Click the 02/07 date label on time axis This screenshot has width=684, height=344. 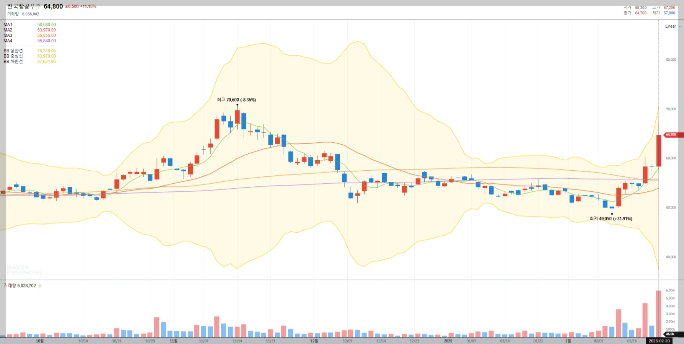tap(599, 341)
